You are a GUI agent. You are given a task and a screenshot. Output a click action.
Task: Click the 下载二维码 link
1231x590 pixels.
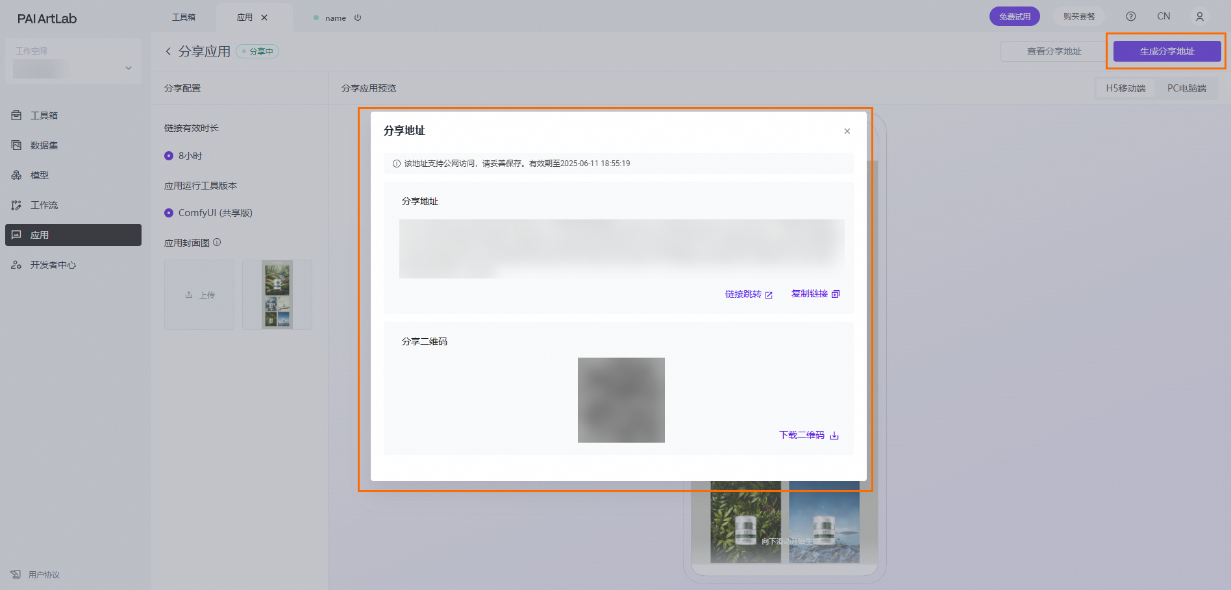click(x=809, y=435)
